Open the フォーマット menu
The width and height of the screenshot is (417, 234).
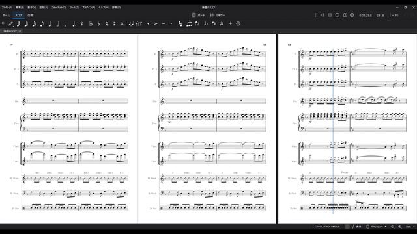coord(59,8)
